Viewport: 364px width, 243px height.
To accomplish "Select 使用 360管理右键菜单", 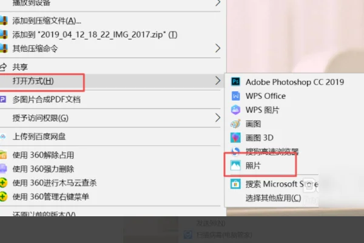I will [51, 197].
